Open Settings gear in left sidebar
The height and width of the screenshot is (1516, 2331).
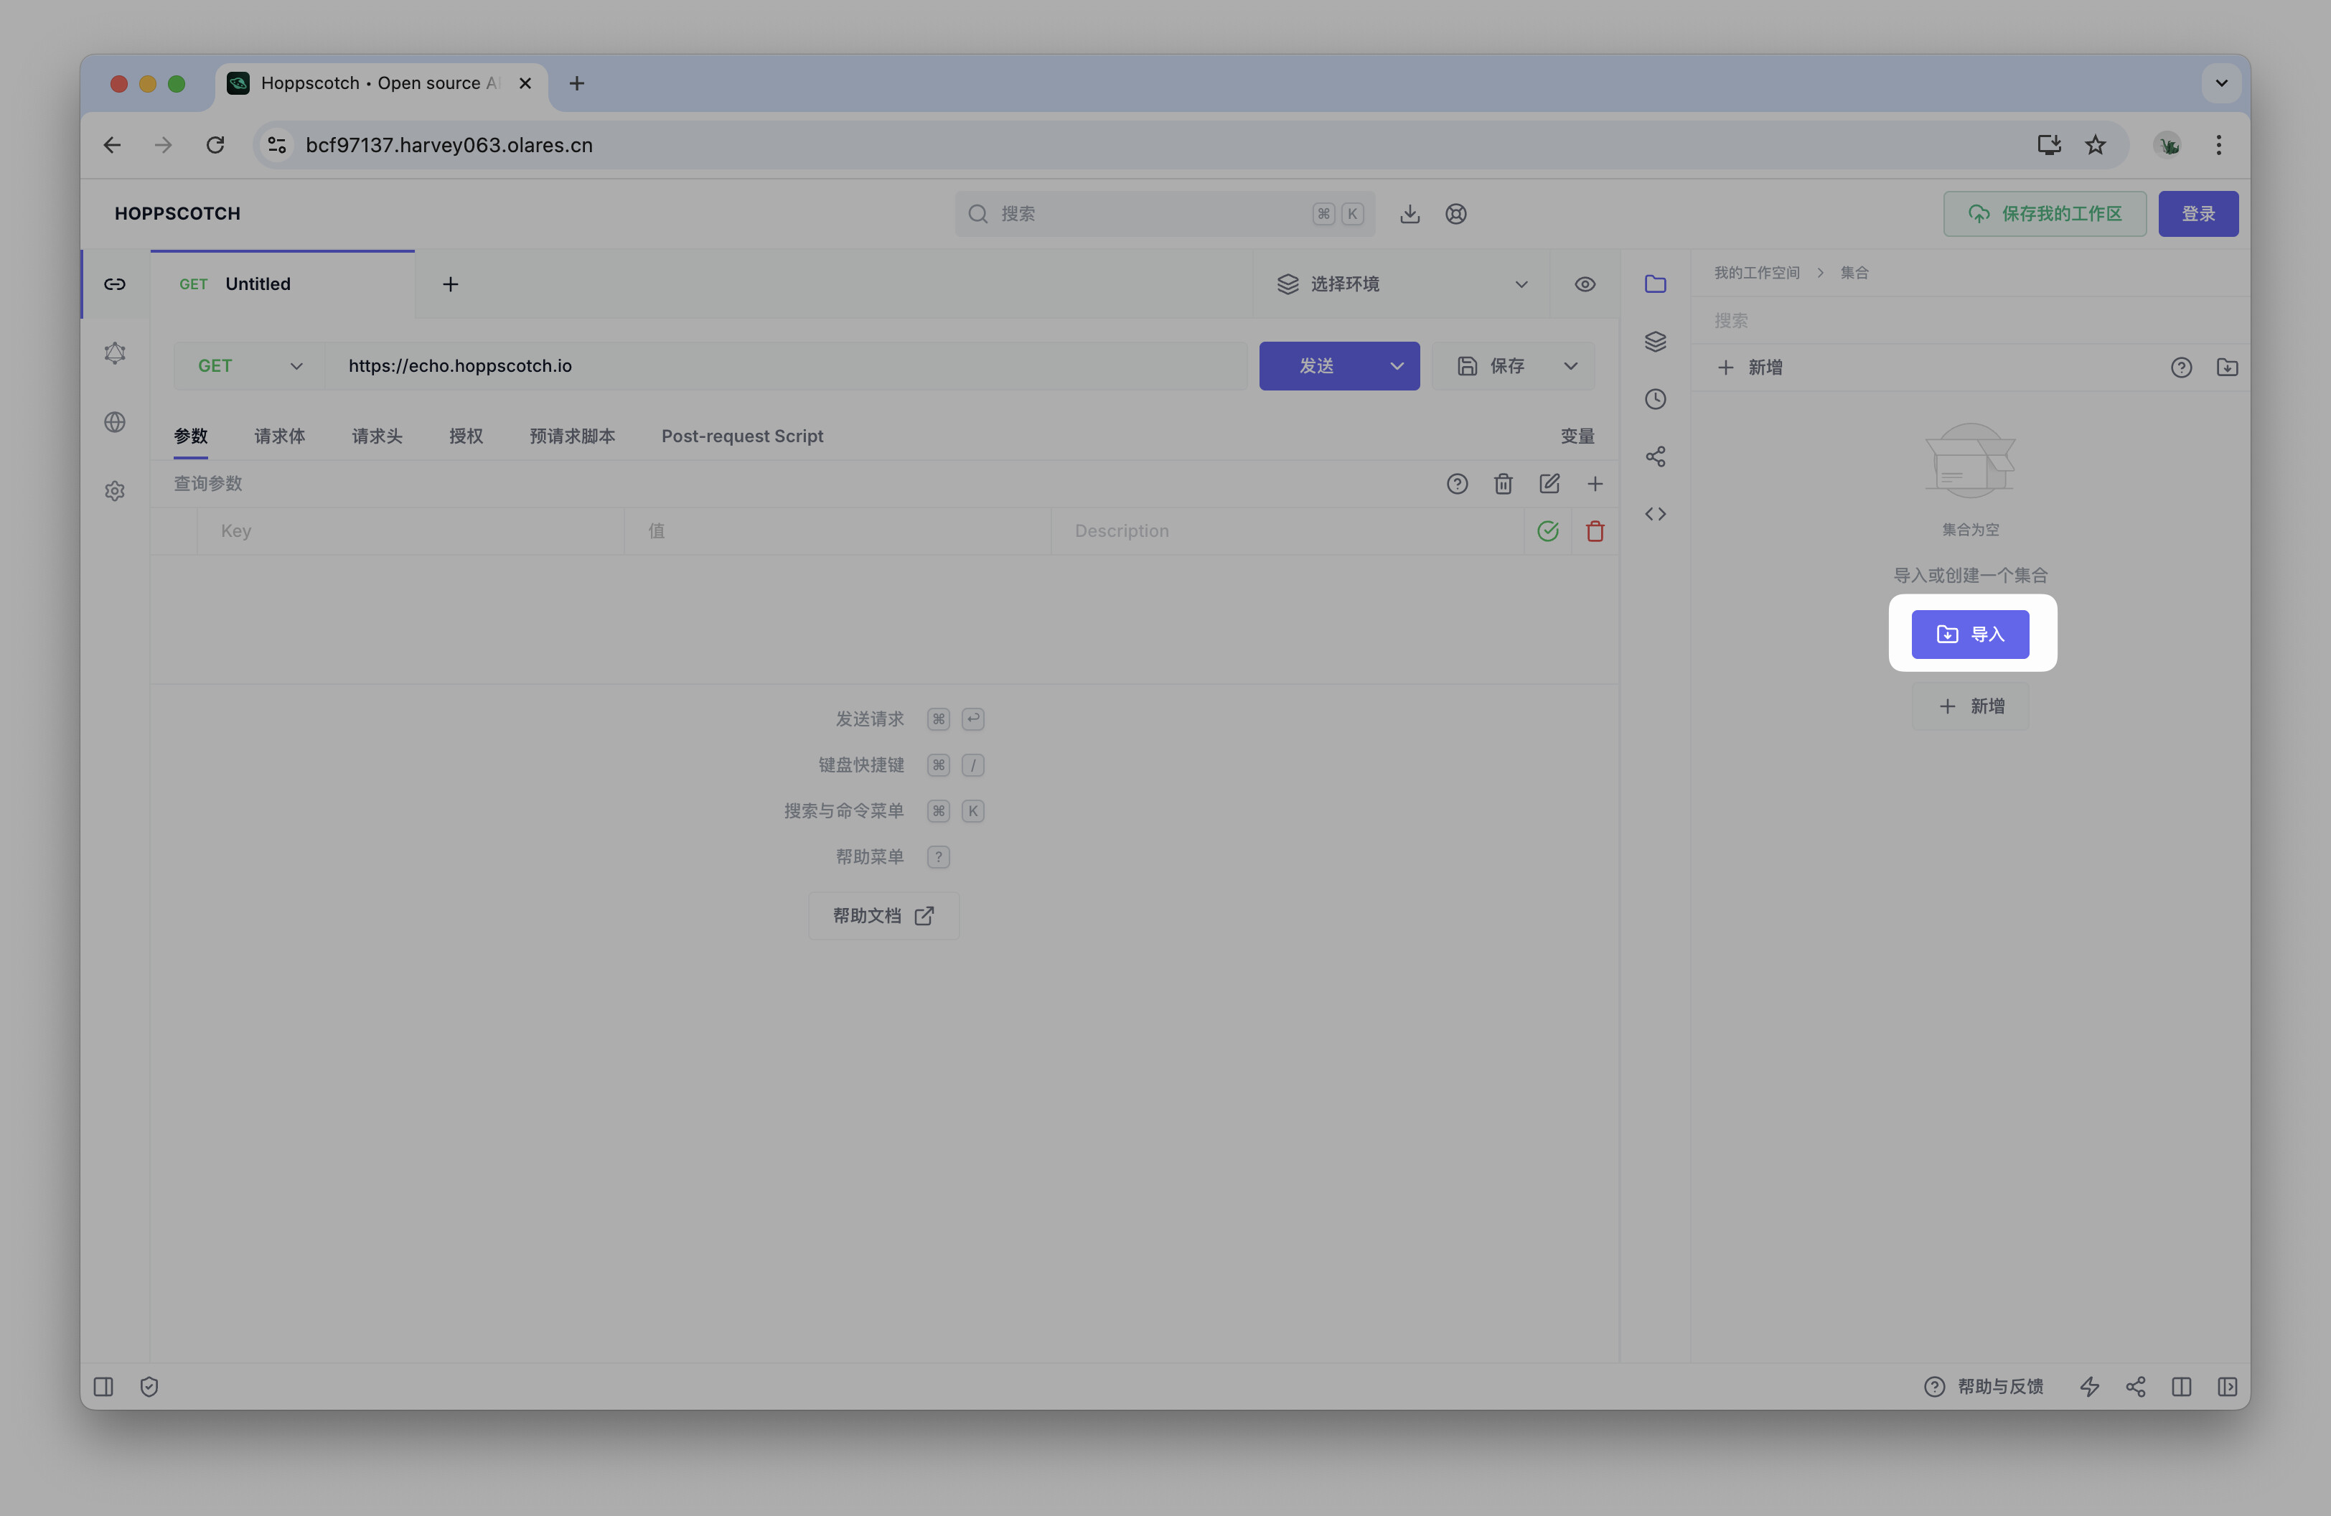115,491
